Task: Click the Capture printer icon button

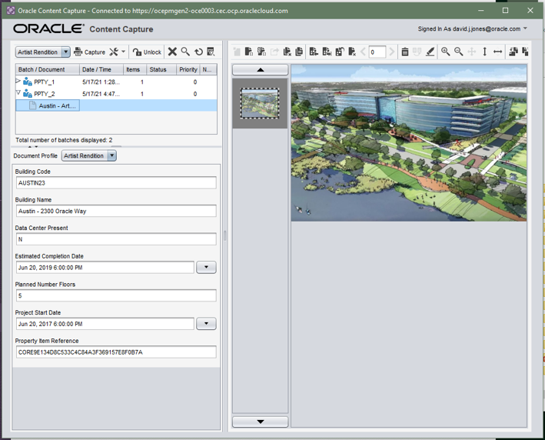Action: tap(89, 52)
